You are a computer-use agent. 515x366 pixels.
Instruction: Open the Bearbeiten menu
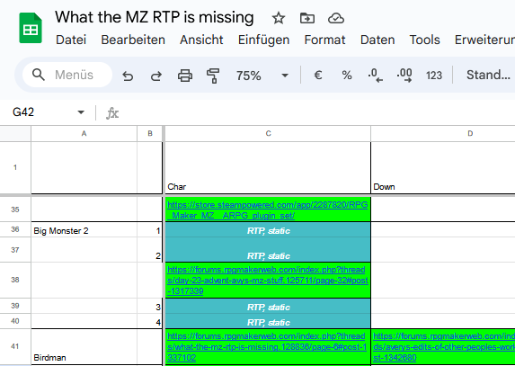click(133, 40)
